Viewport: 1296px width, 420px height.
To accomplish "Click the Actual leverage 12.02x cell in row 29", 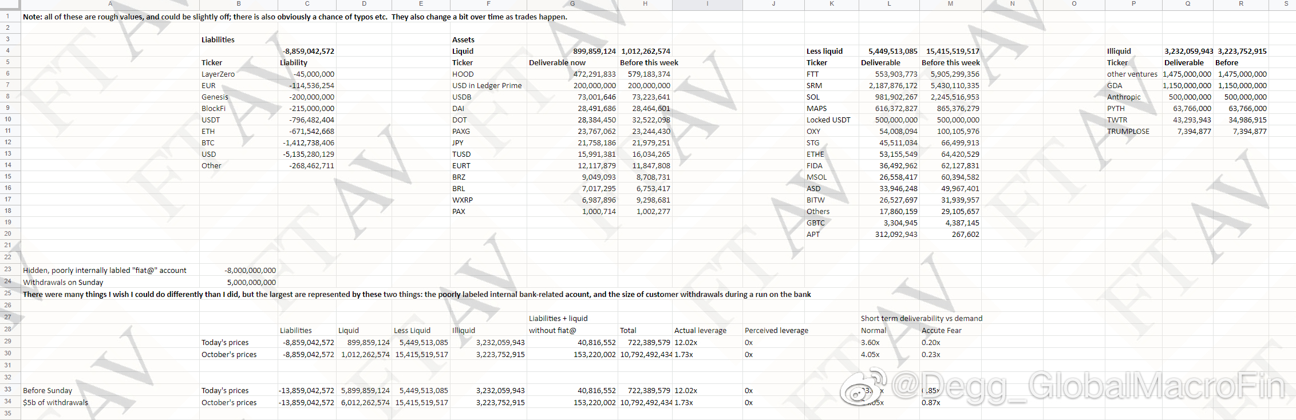I will tap(708, 342).
